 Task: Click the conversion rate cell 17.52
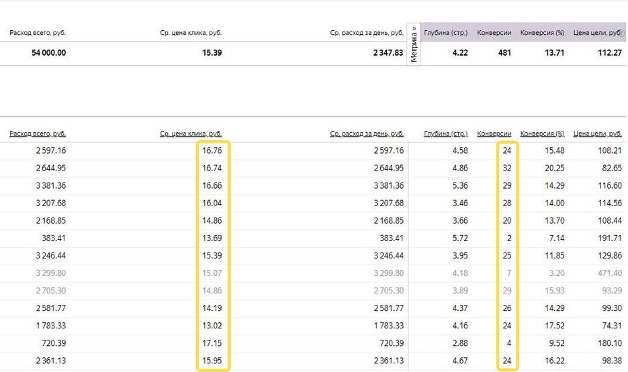(x=554, y=326)
